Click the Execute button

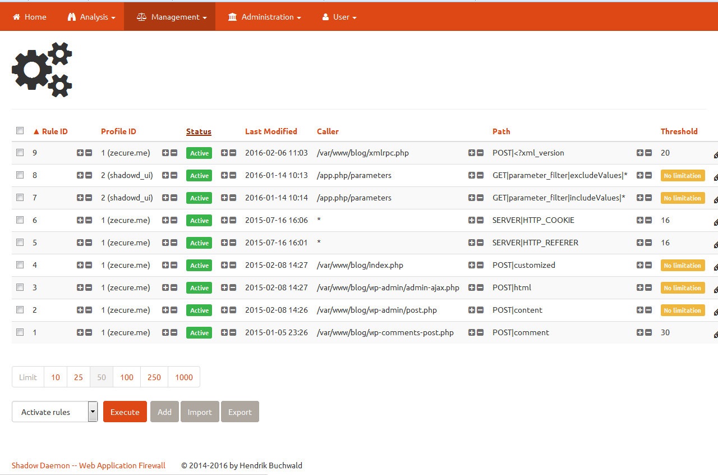[125, 412]
